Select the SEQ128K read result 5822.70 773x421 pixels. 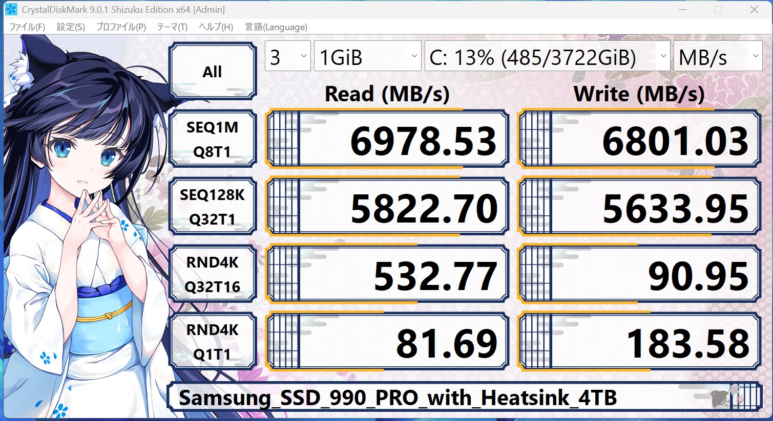point(387,207)
